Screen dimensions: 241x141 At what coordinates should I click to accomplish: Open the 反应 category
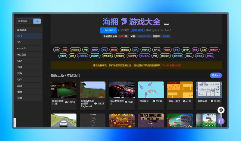28,86
